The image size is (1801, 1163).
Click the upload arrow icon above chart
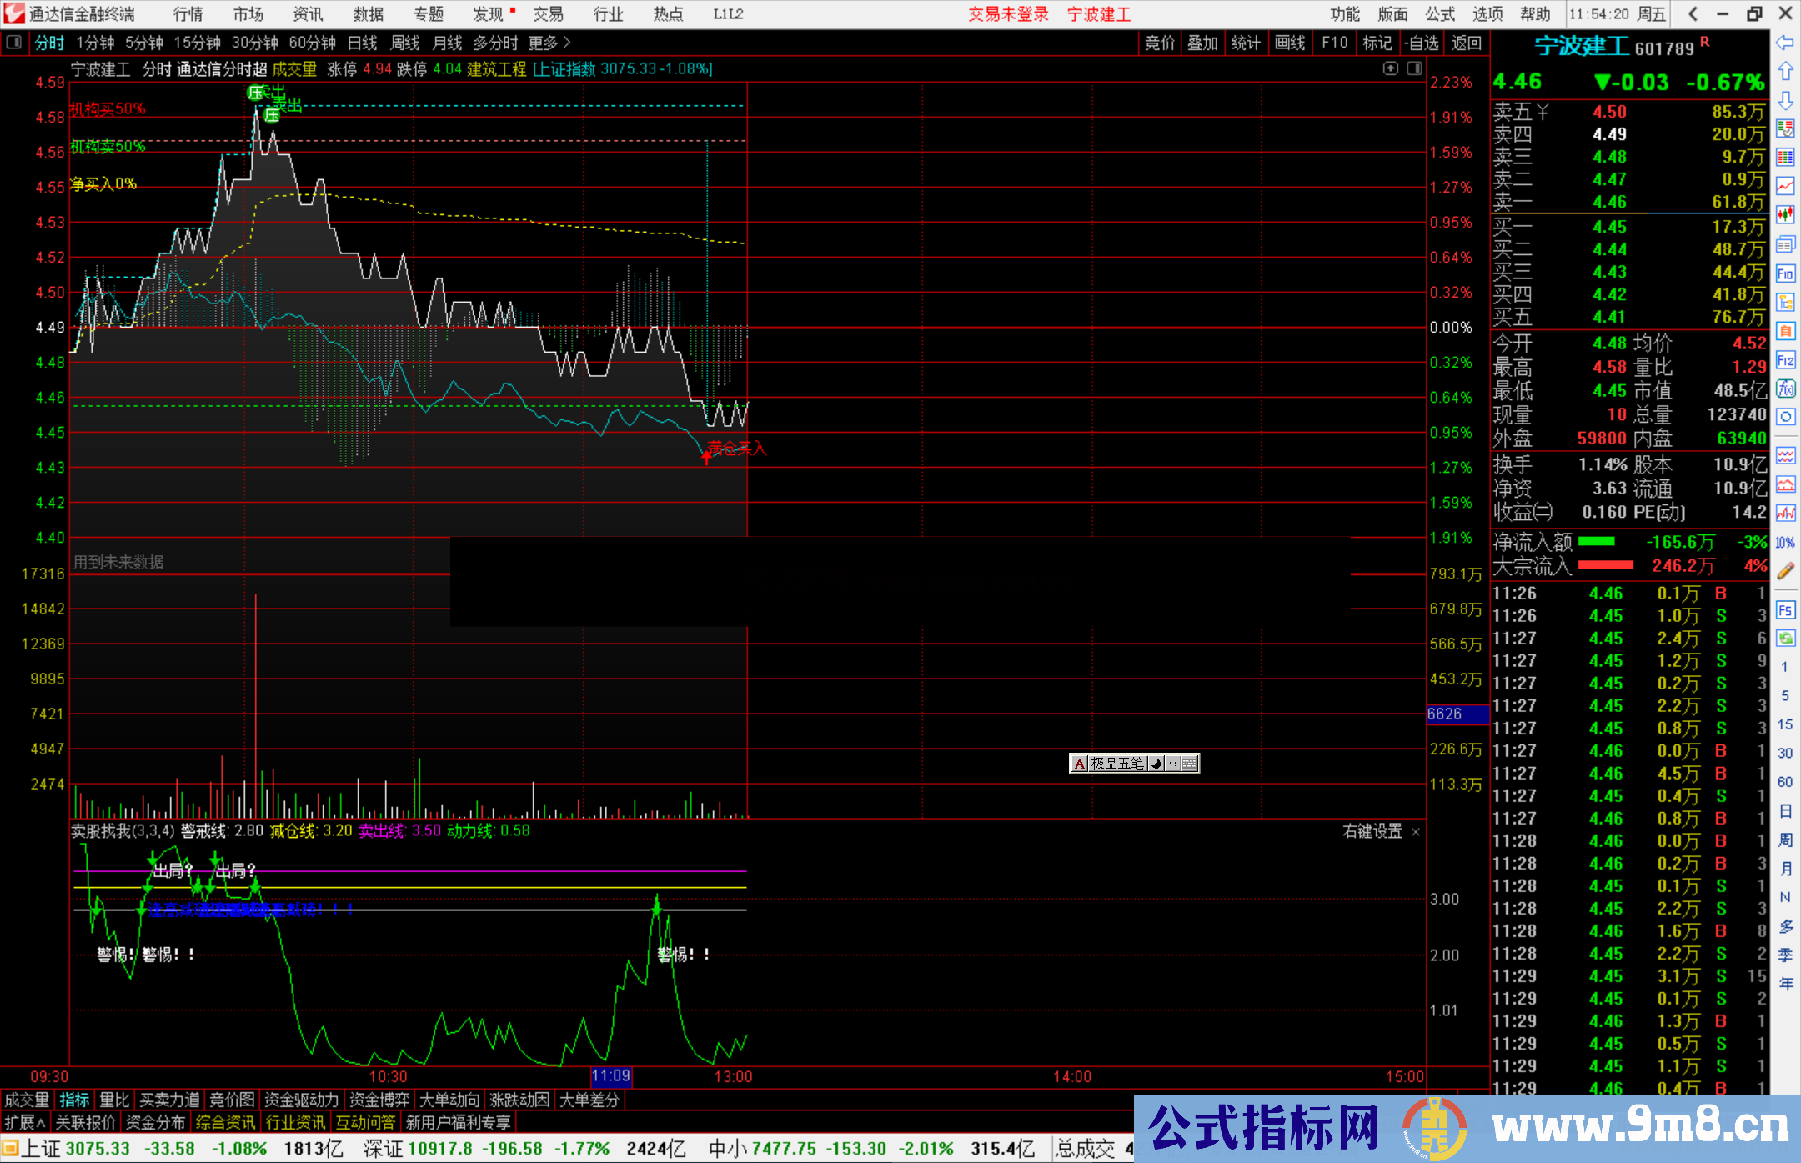[1390, 68]
